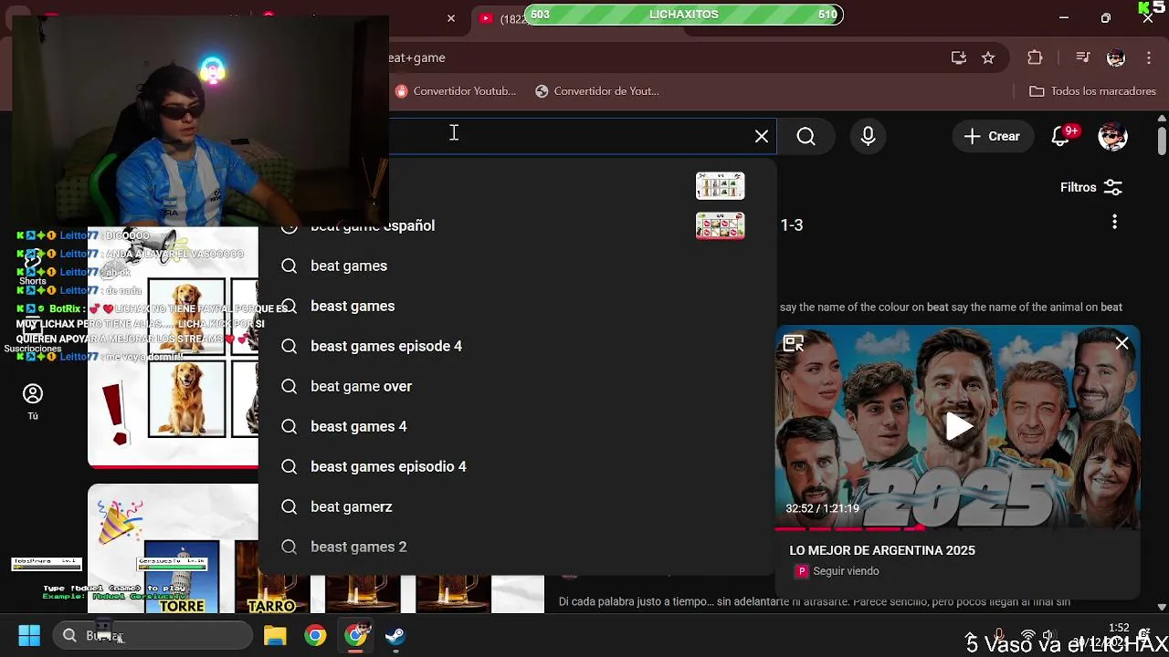Open the Filtros search filters
Image resolution: width=1169 pixels, height=657 pixels.
tap(1091, 187)
